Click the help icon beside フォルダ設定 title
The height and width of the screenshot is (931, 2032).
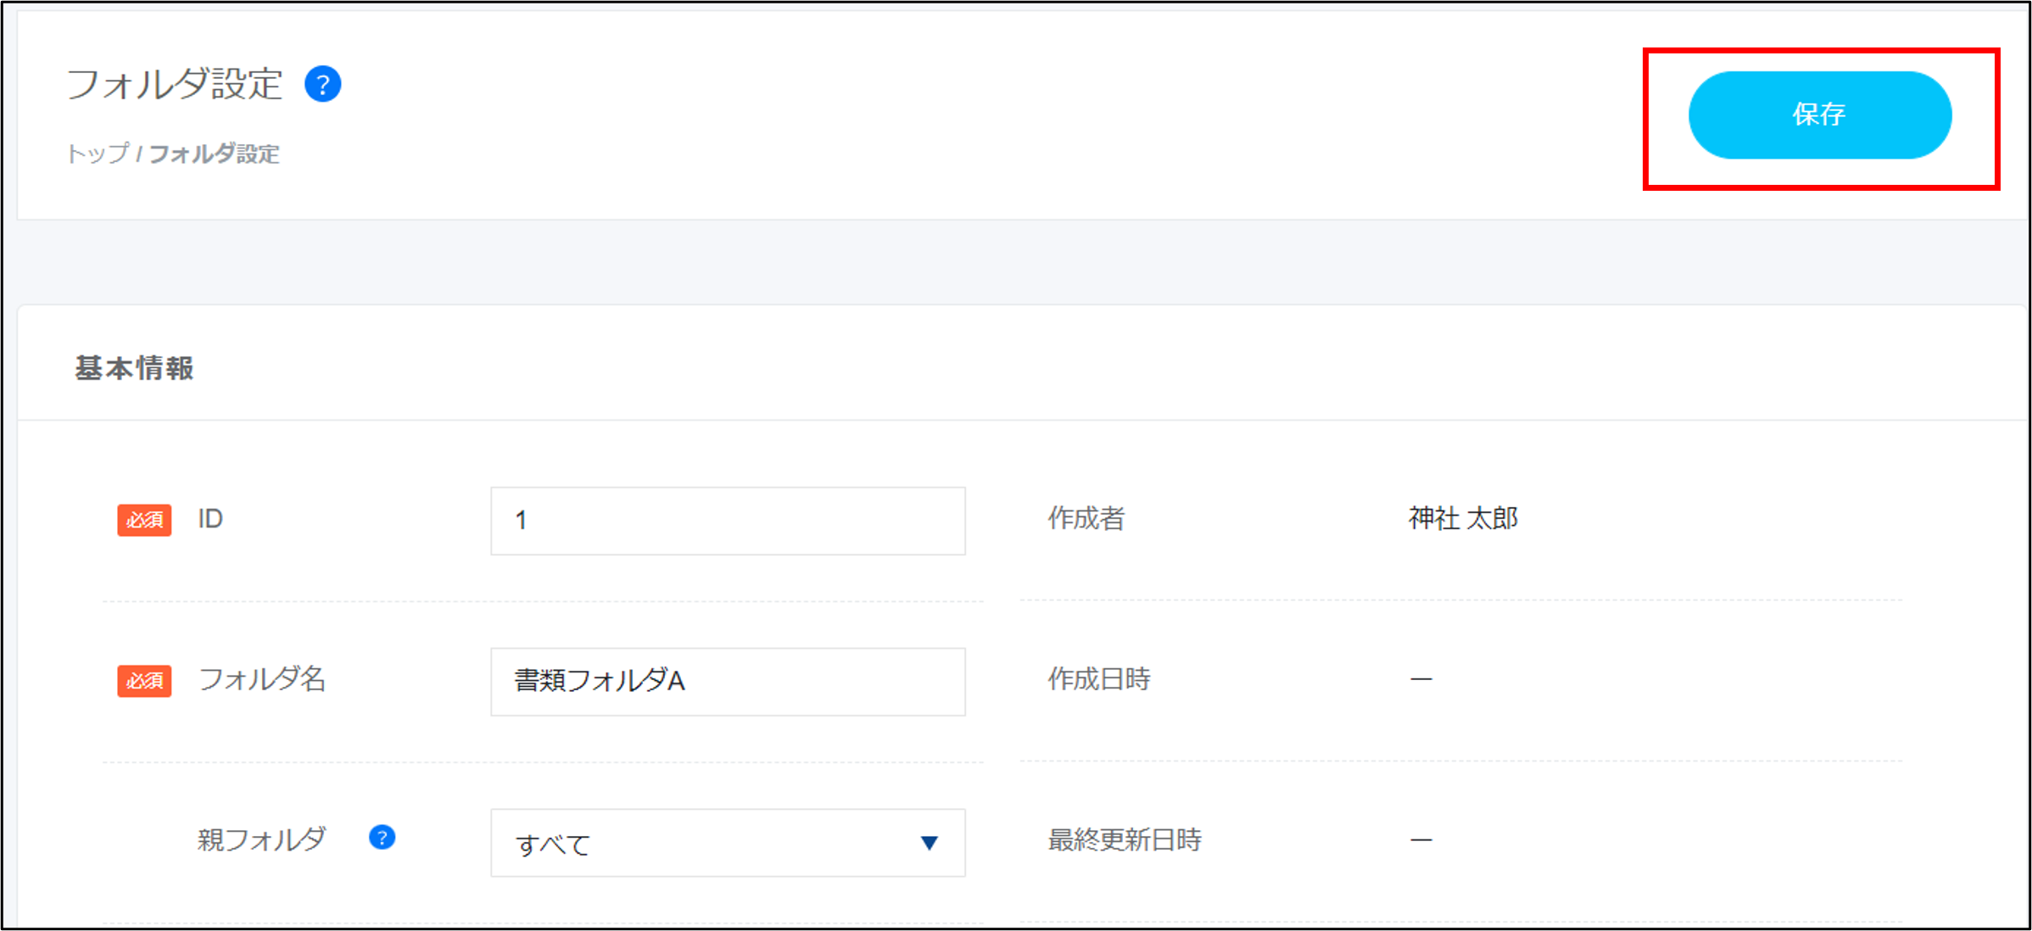[322, 84]
